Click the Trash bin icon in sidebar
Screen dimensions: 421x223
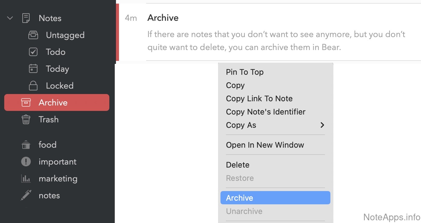tap(26, 120)
